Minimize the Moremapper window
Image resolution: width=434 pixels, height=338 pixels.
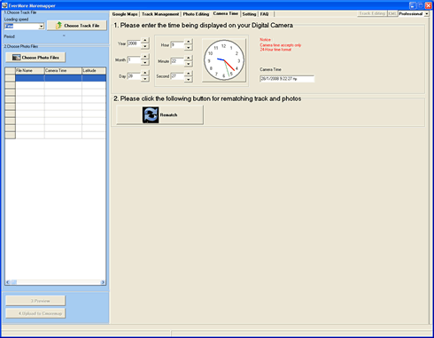413,5
